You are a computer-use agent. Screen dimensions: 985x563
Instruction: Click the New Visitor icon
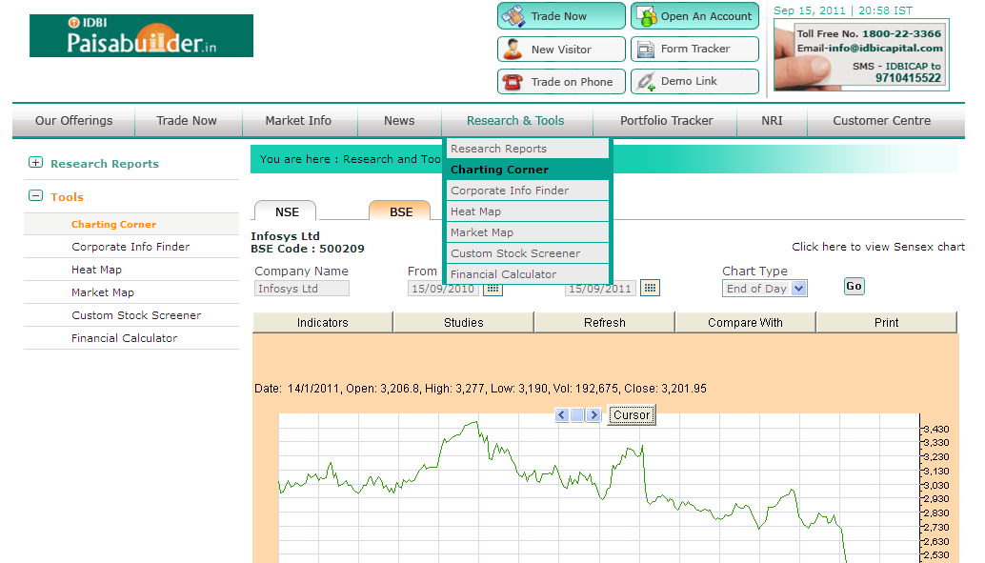tap(511, 49)
